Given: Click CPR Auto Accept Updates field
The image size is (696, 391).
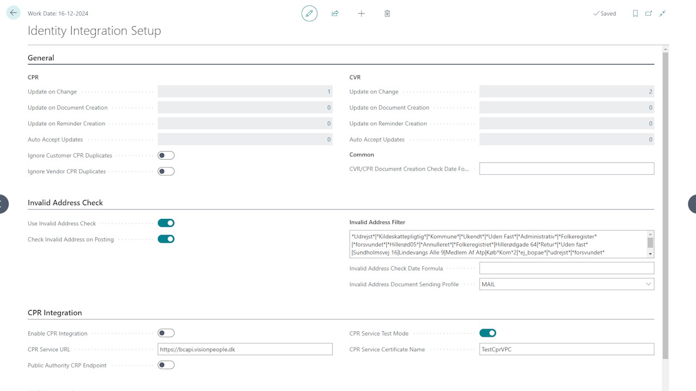Looking at the screenshot, I should [245, 140].
